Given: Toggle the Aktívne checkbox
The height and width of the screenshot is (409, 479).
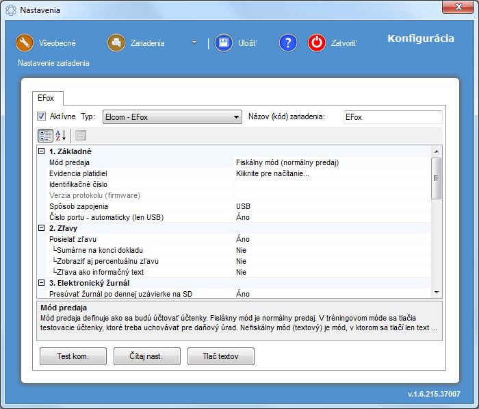Looking at the screenshot, I should [x=42, y=116].
